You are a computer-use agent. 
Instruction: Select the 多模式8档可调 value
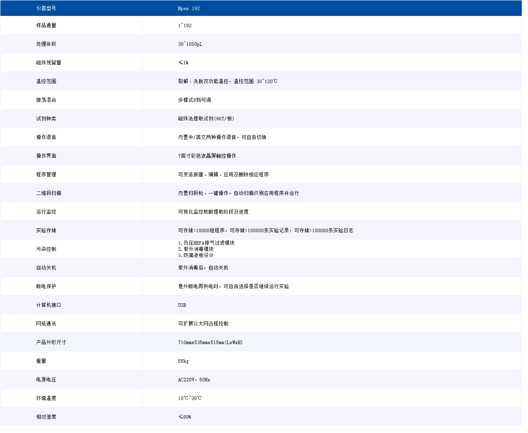[194, 100]
